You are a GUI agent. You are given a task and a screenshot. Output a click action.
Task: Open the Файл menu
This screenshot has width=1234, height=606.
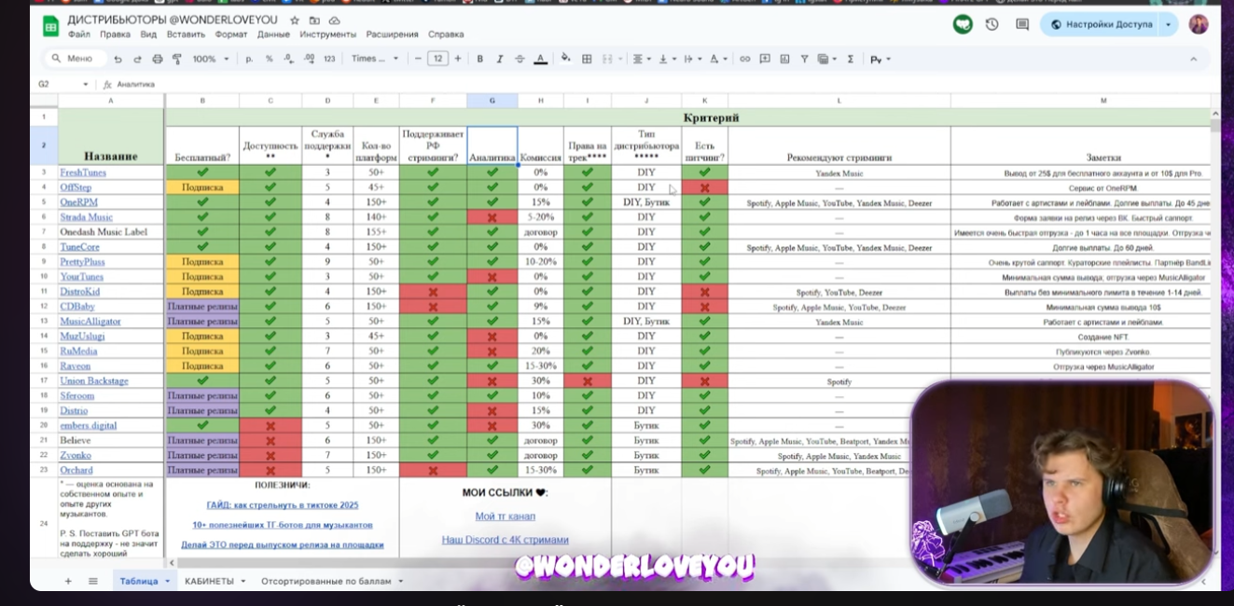(x=79, y=34)
